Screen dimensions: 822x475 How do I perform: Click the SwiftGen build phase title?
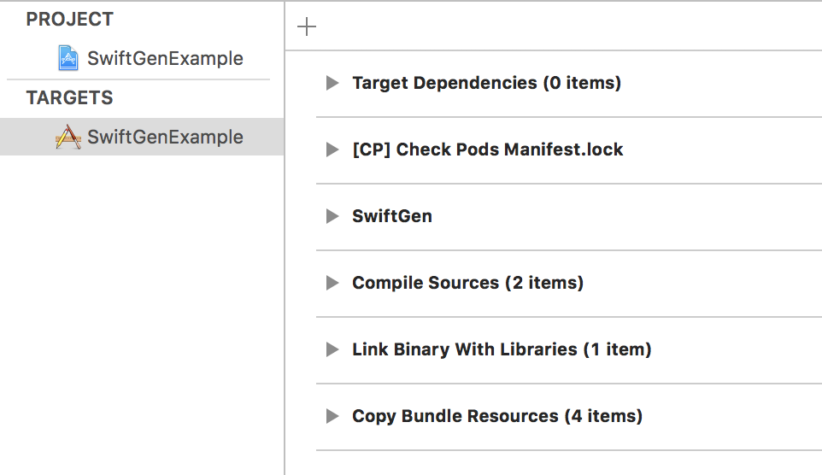(392, 216)
